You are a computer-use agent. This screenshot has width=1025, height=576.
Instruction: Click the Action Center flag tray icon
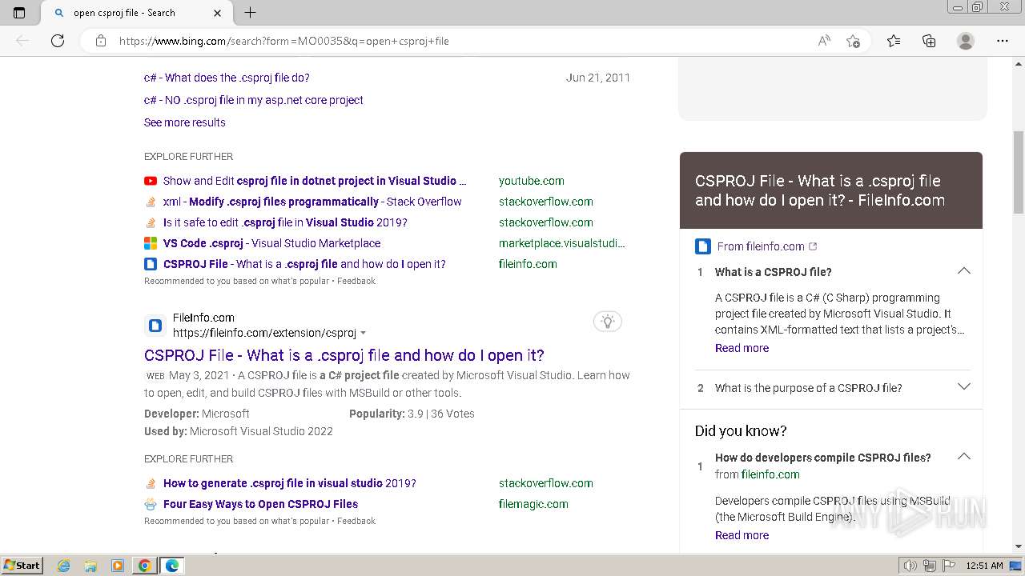tap(948, 566)
